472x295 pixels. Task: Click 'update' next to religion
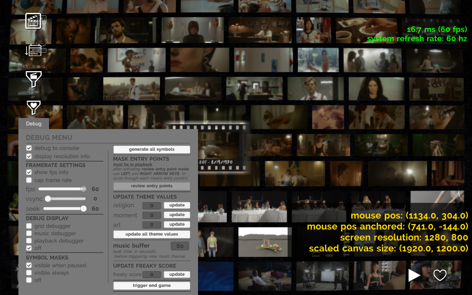(177, 205)
